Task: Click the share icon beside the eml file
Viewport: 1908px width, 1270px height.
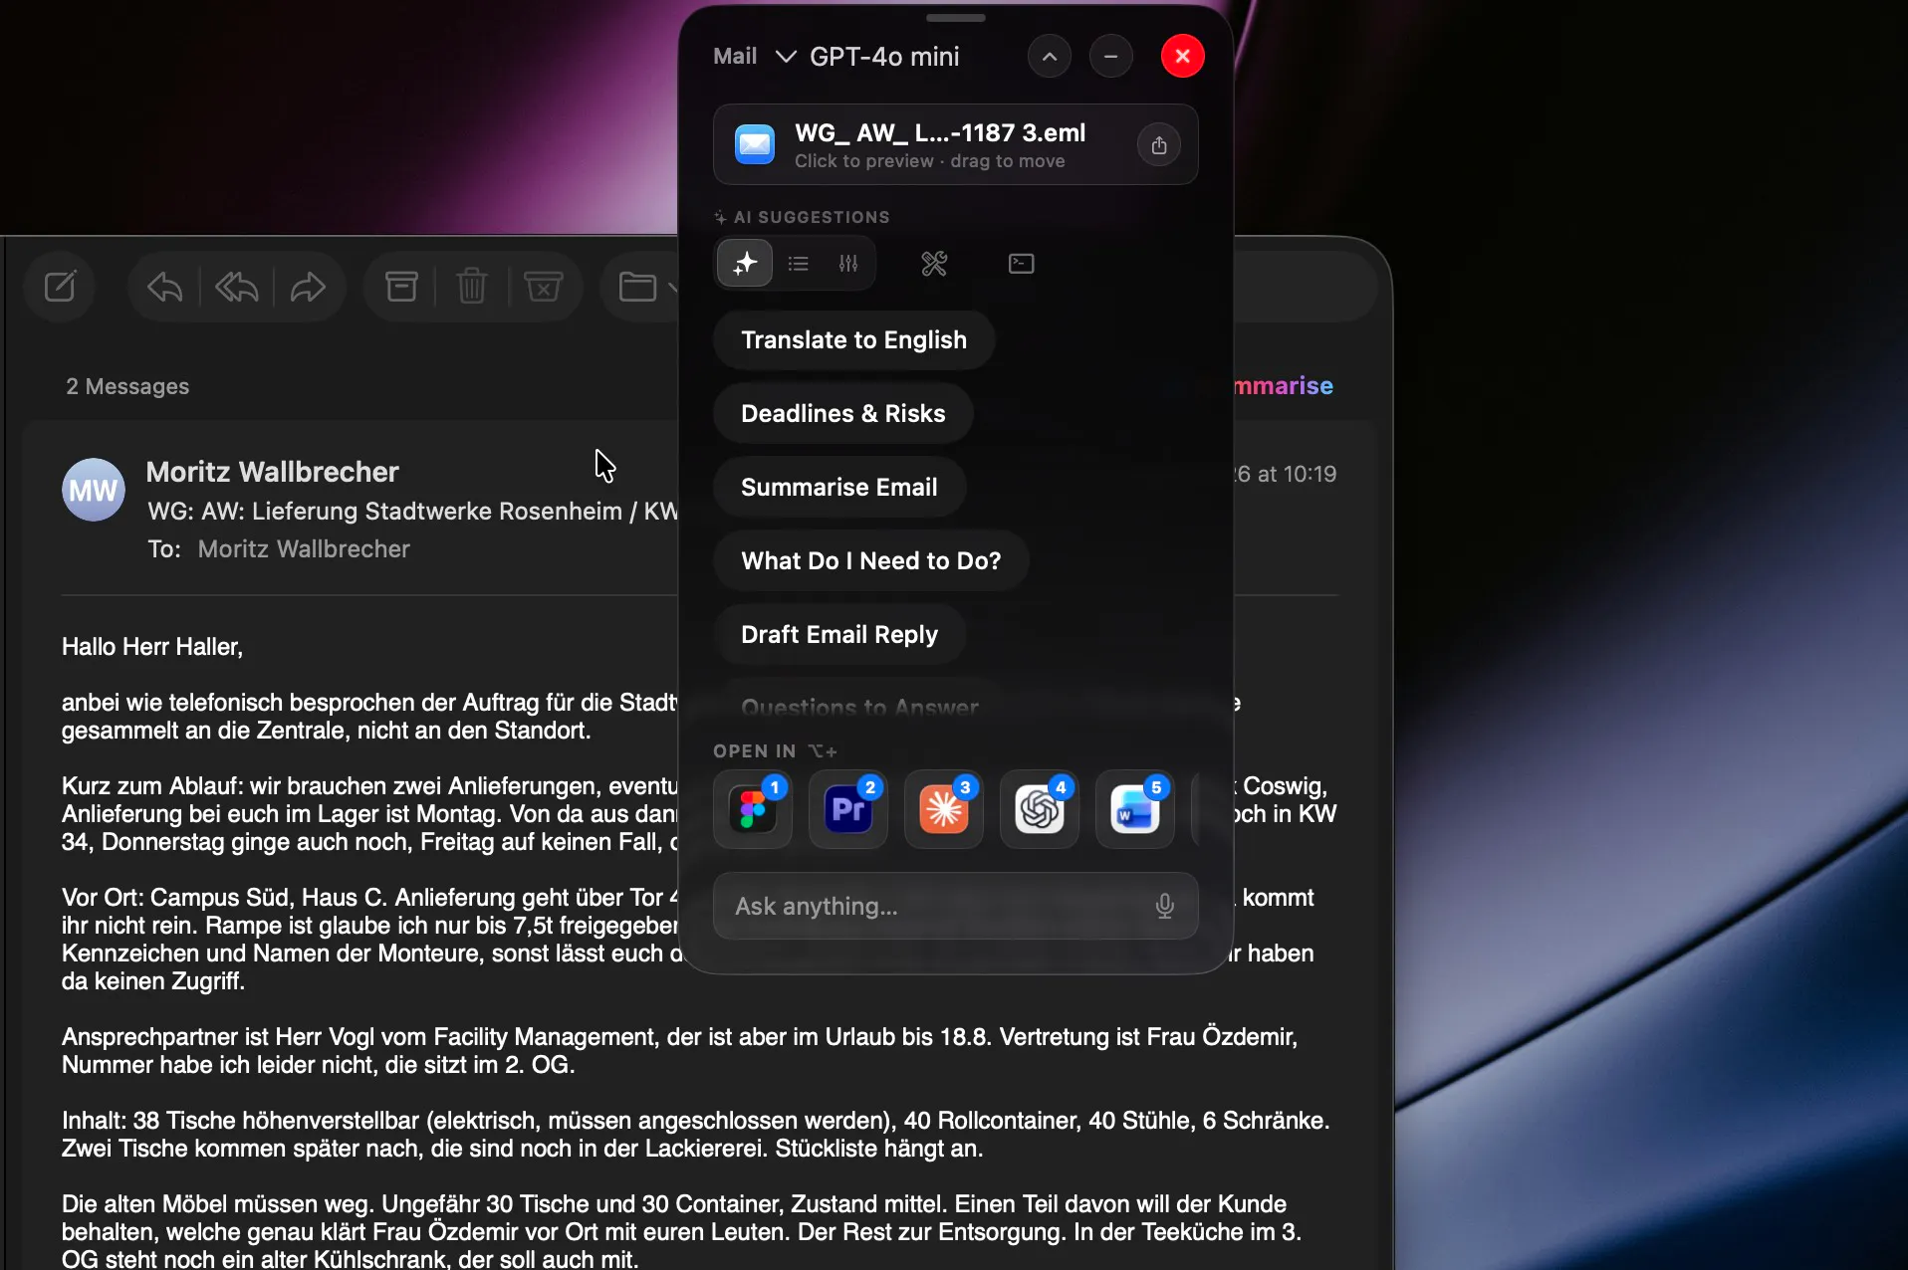Action: 1159,145
